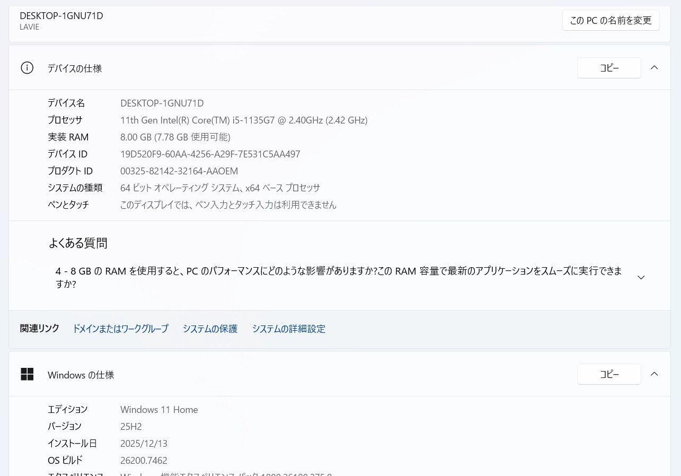
Task: Copy Windows specs with the コピー button
Action: click(x=609, y=374)
